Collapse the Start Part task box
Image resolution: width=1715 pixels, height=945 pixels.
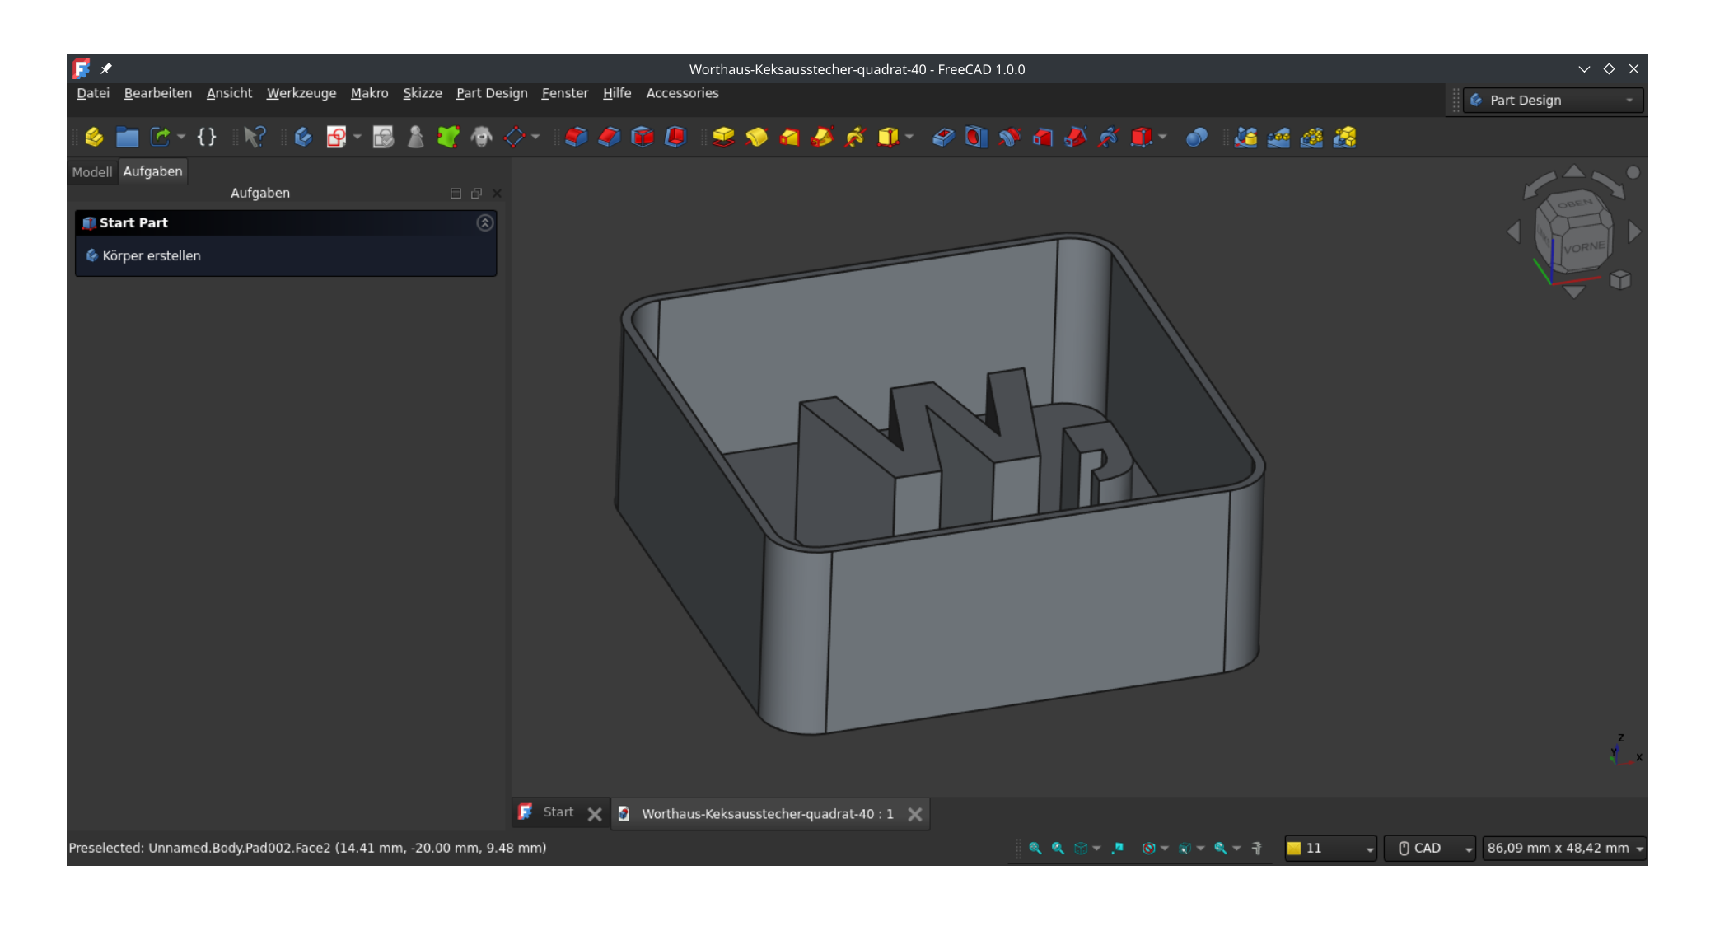(485, 222)
